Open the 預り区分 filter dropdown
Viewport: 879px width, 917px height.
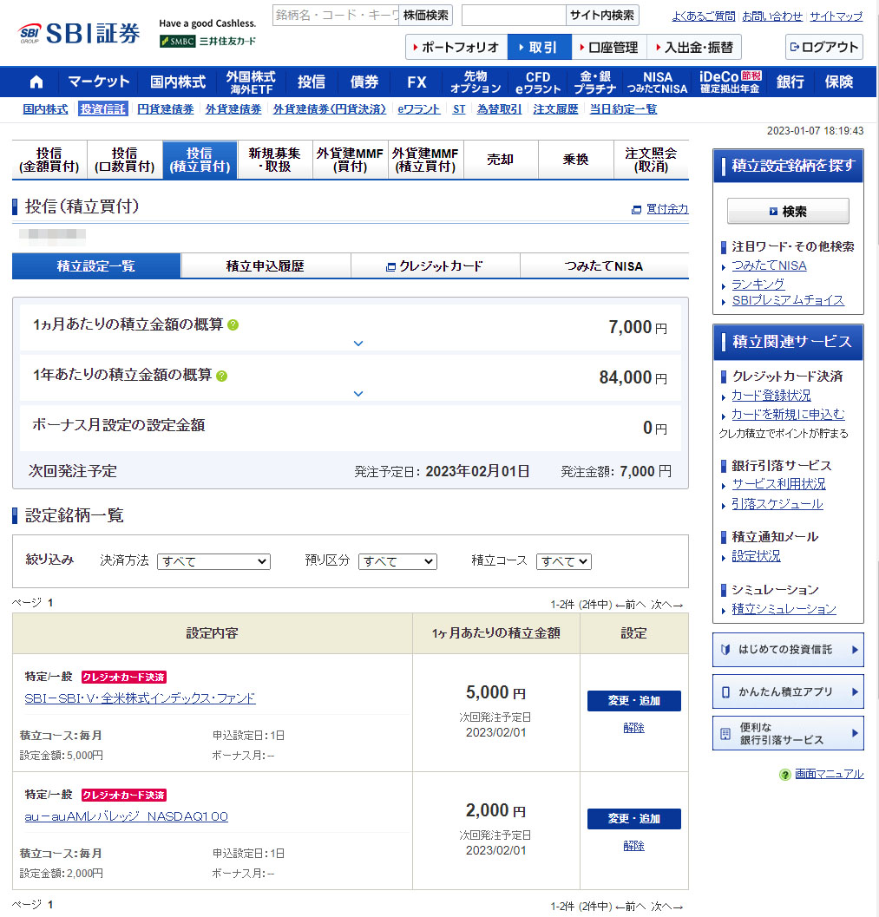397,561
